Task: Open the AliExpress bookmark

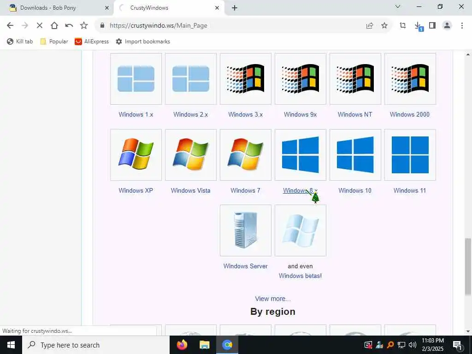Action: 92,41
